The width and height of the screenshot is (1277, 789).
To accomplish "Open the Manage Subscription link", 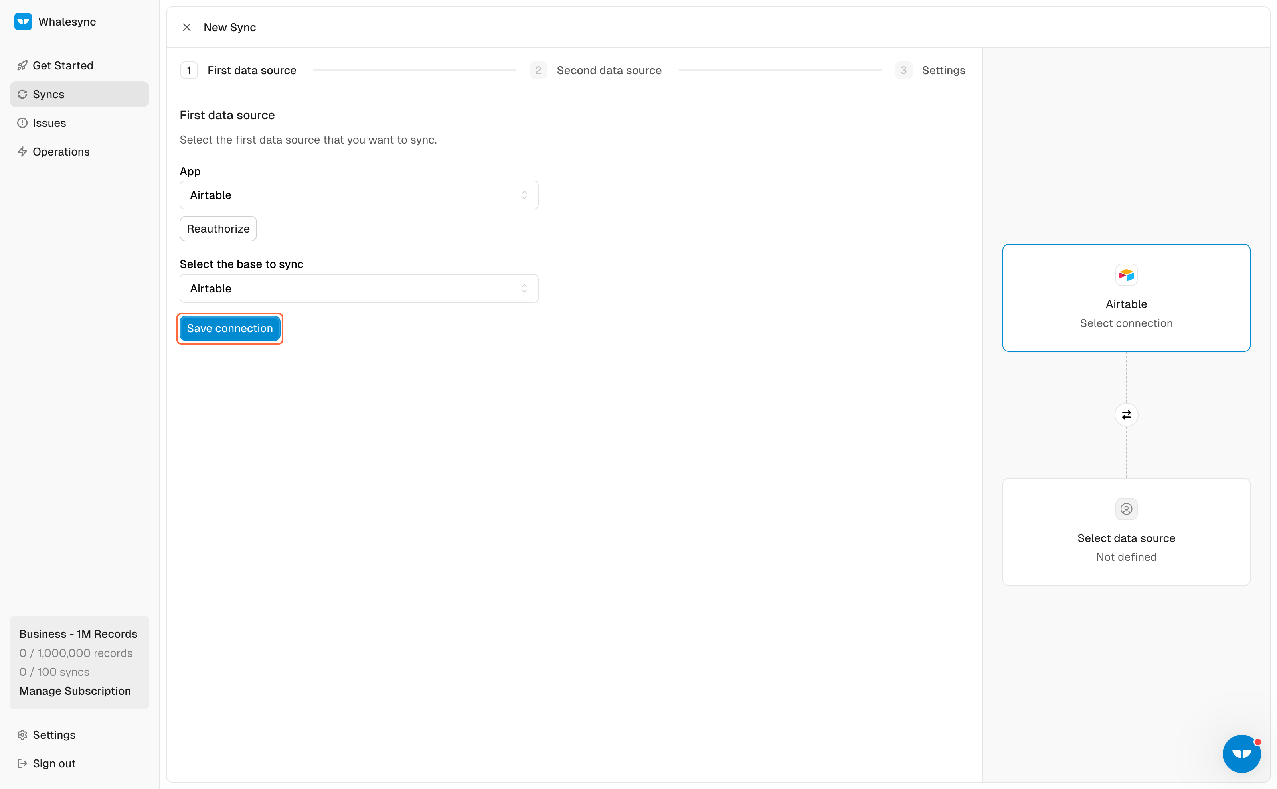I will pyautogui.click(x=75, y=691).
